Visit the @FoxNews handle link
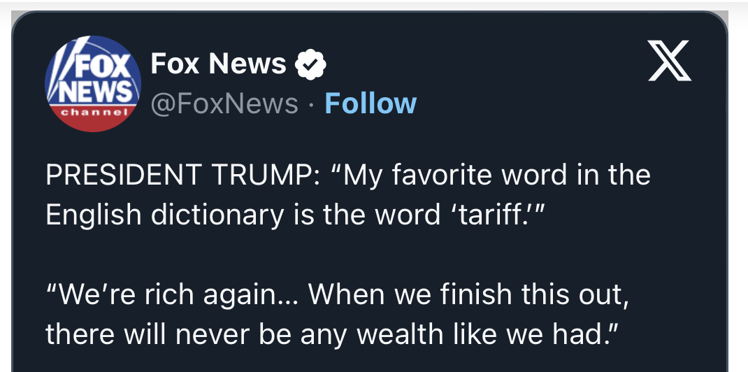The width and height of the screenshot is (748, 372). coord(224,103)
